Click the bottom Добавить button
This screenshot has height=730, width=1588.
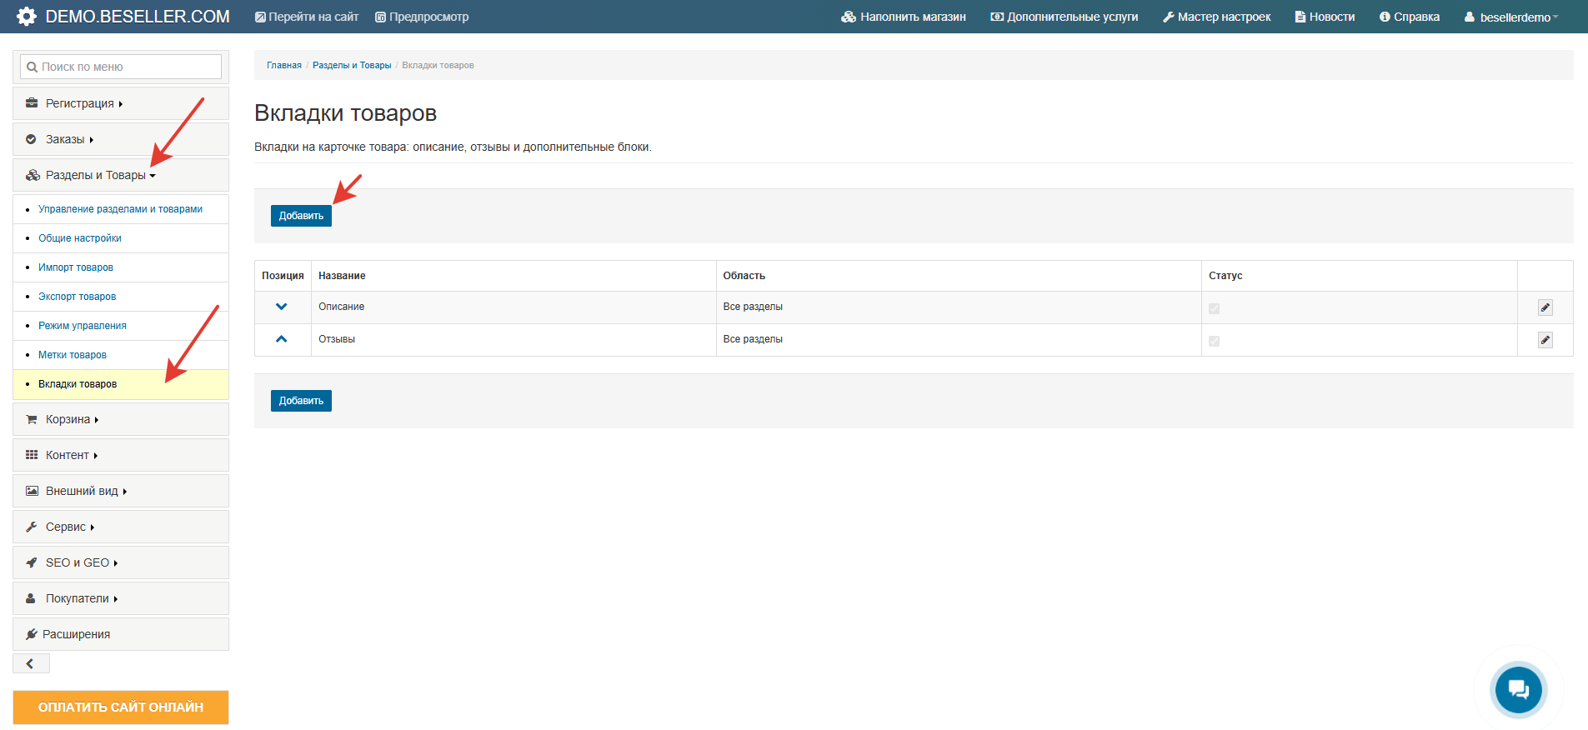click(301, 401)
